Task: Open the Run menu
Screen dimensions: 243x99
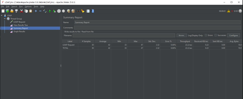Action: pos(21,7)
